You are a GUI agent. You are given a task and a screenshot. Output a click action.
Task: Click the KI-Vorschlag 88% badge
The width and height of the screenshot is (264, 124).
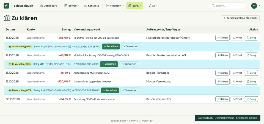pos(20,90)
